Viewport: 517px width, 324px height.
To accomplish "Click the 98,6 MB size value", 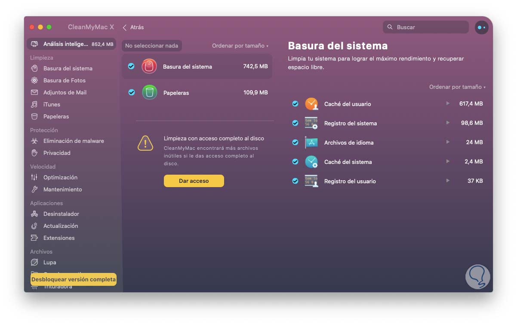I will [x=472, y=123].
